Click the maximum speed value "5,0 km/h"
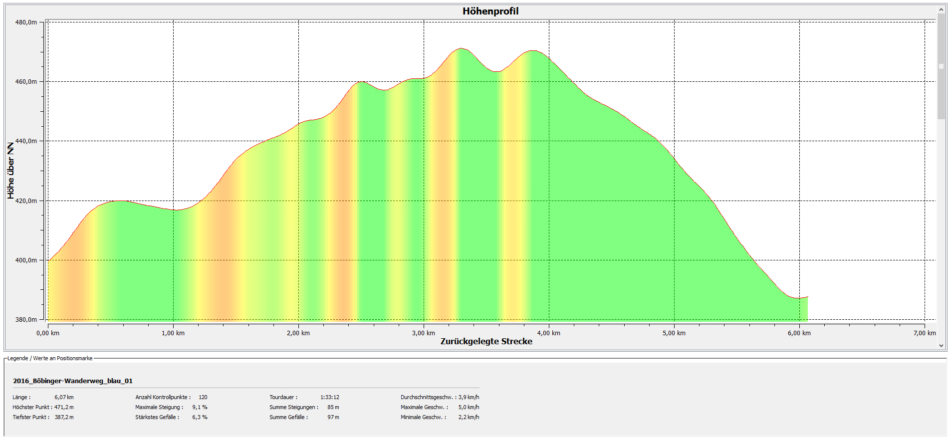 click(x=469, y=408)
